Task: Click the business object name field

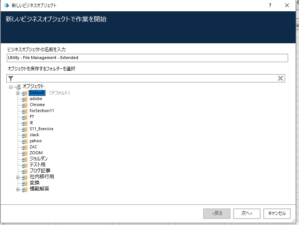Action: click(x=147, y=58)
